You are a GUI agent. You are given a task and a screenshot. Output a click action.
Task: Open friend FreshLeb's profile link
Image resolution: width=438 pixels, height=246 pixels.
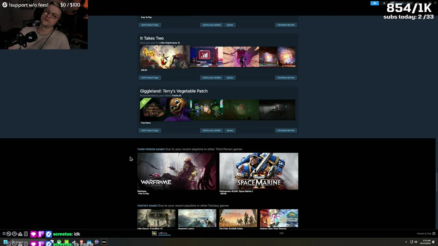[x=177, y=96]
